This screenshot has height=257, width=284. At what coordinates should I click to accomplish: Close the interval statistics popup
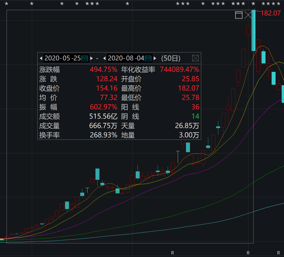pos(195,58)
